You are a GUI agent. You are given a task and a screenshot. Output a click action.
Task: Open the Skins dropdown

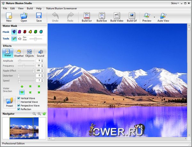[174, 2]
